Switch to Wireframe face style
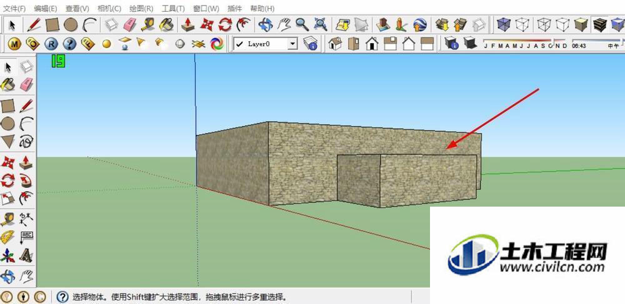Viewport: 625px width, 304px height. [544, 25]
